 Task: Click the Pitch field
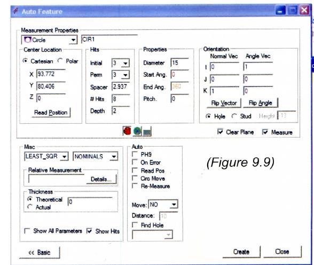click(x=179, y=99)
